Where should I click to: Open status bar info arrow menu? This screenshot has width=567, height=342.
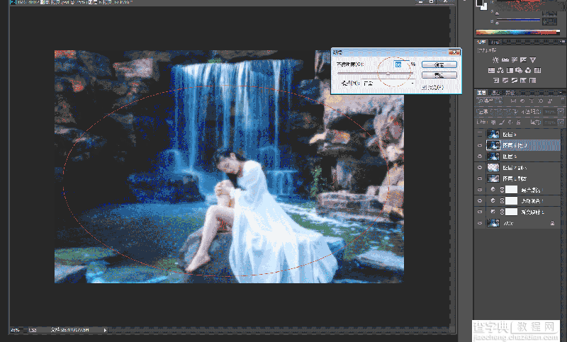coord(105,330)
